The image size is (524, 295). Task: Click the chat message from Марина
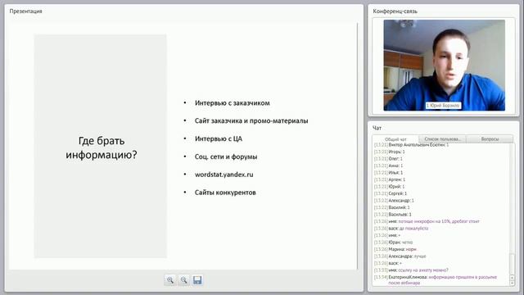395,249
